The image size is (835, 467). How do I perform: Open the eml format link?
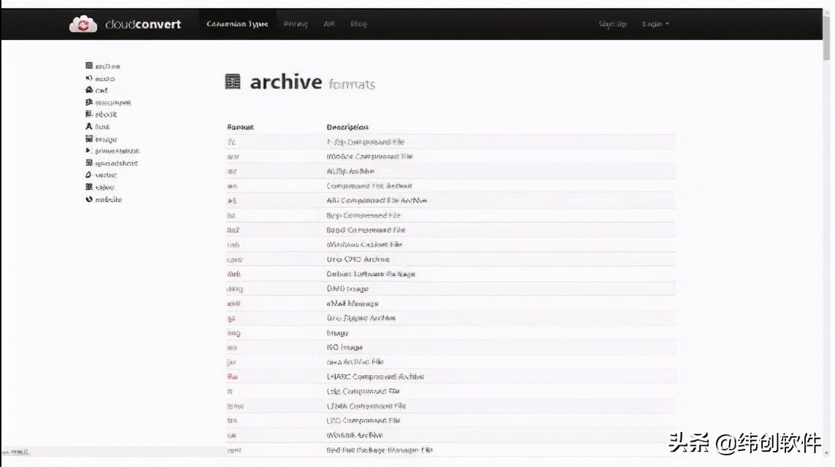pyautogui.click(x=234, y=304)
